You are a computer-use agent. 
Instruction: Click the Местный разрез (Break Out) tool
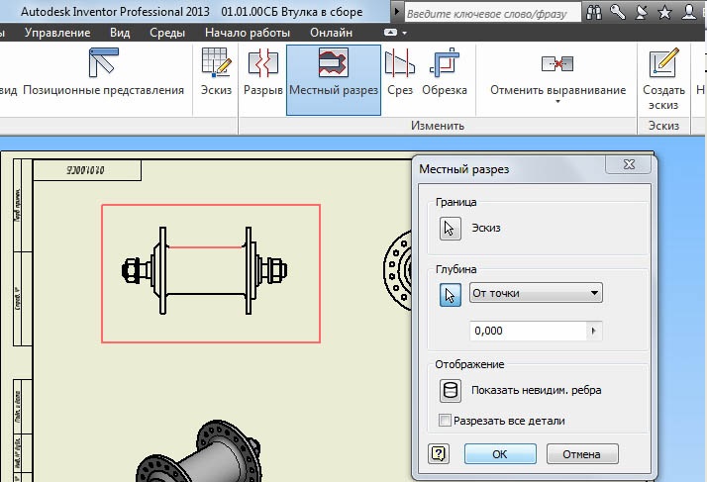point(334,78)
